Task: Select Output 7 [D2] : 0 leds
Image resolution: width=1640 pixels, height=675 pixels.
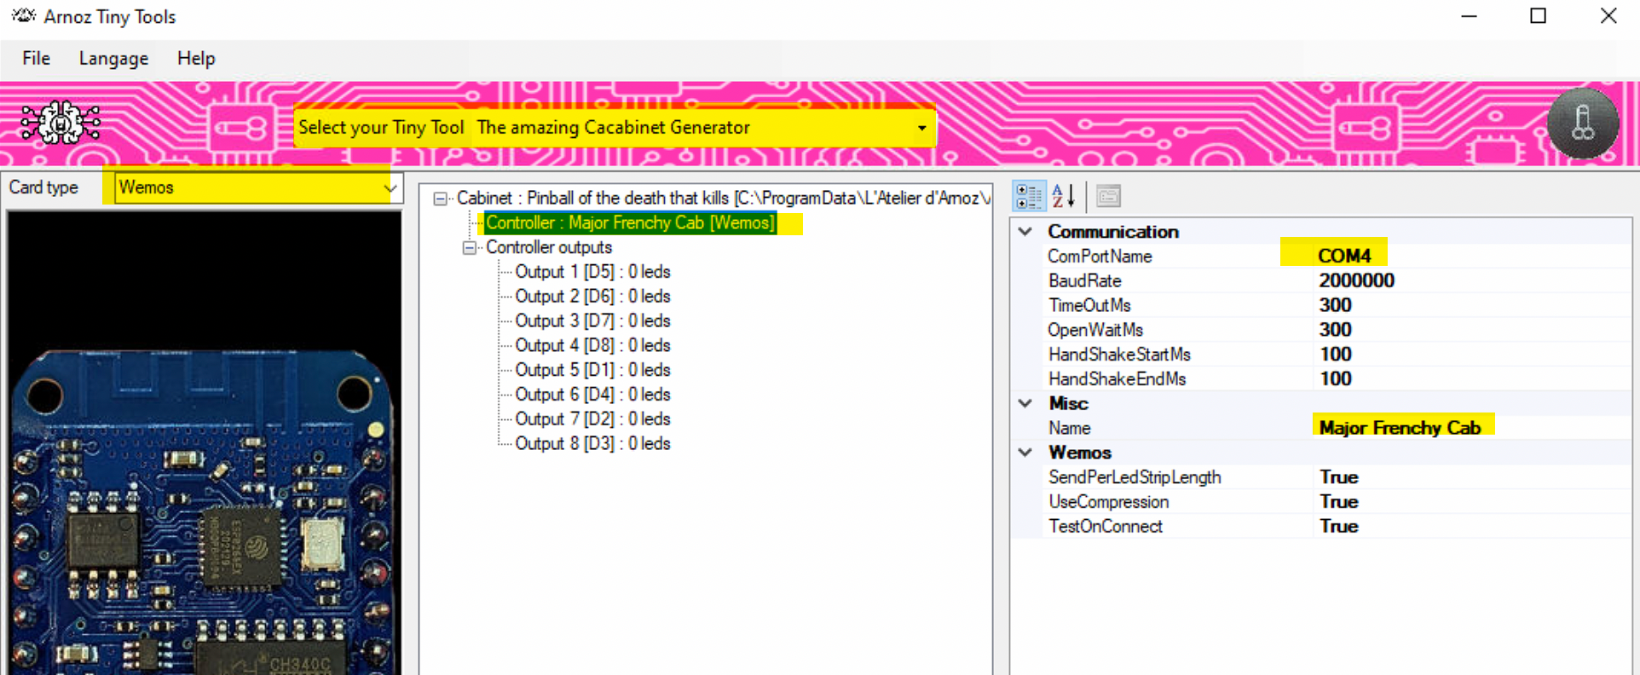Action: (592, 419)
